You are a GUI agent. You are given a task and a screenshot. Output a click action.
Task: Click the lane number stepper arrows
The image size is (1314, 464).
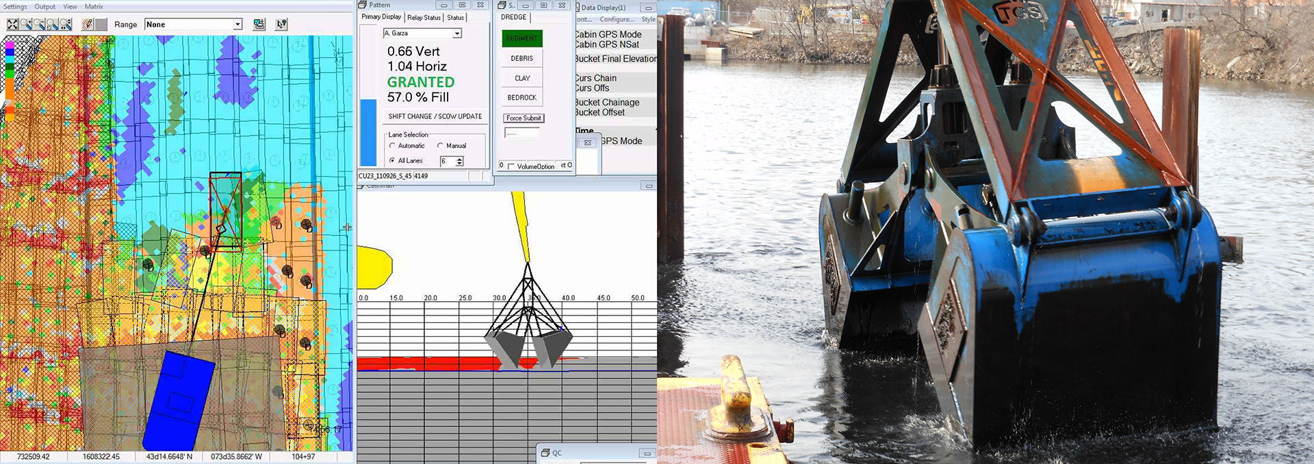coord(459,162)
